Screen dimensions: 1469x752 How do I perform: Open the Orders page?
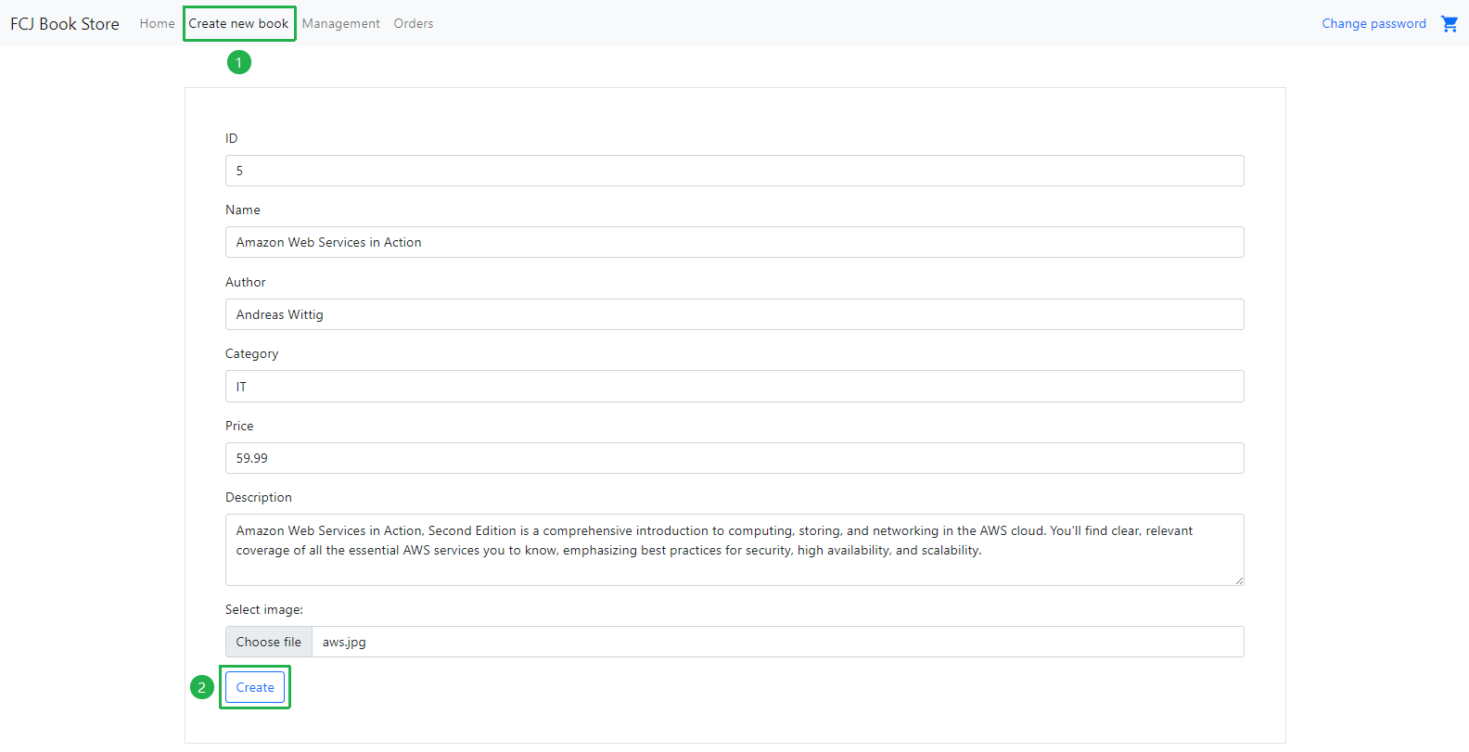point(413,23)
